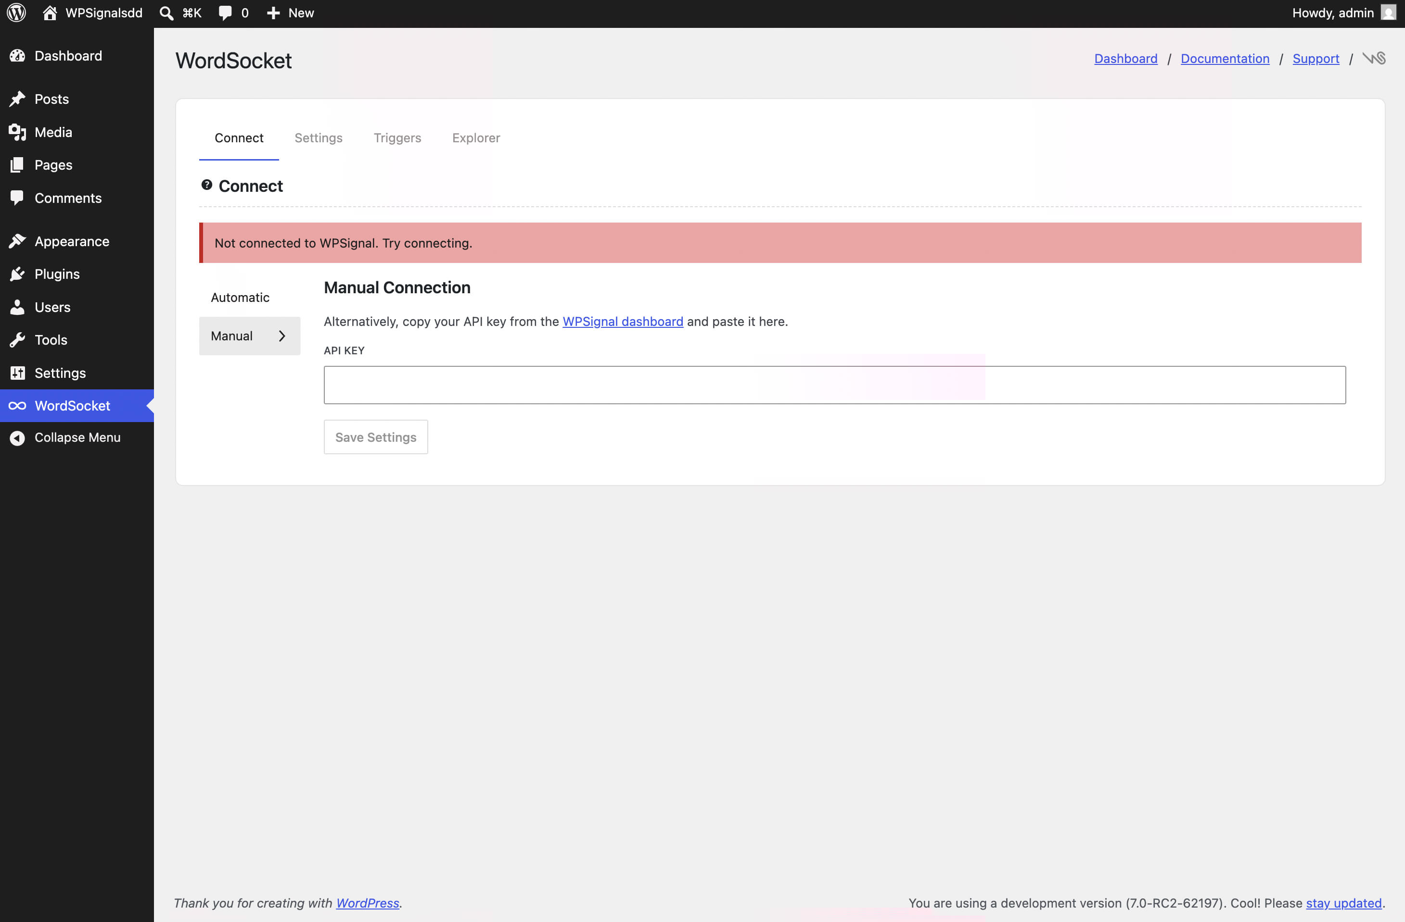This screenshot has height=922, width=1405.
Task: Collapse the admin sidebar menu
Action: (17, 437)
